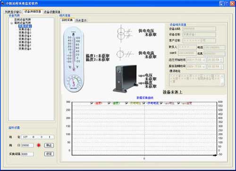Toggle the red 温度1 curve checkbox
Viewport: 236px width, 171px height.
pyautogui.click(x=92, y=103)
